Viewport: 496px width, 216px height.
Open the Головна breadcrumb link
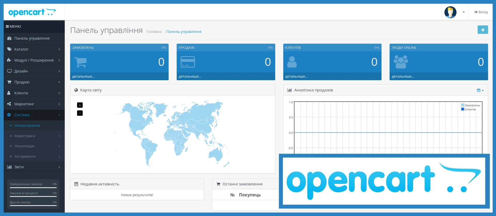coord(154,32)
